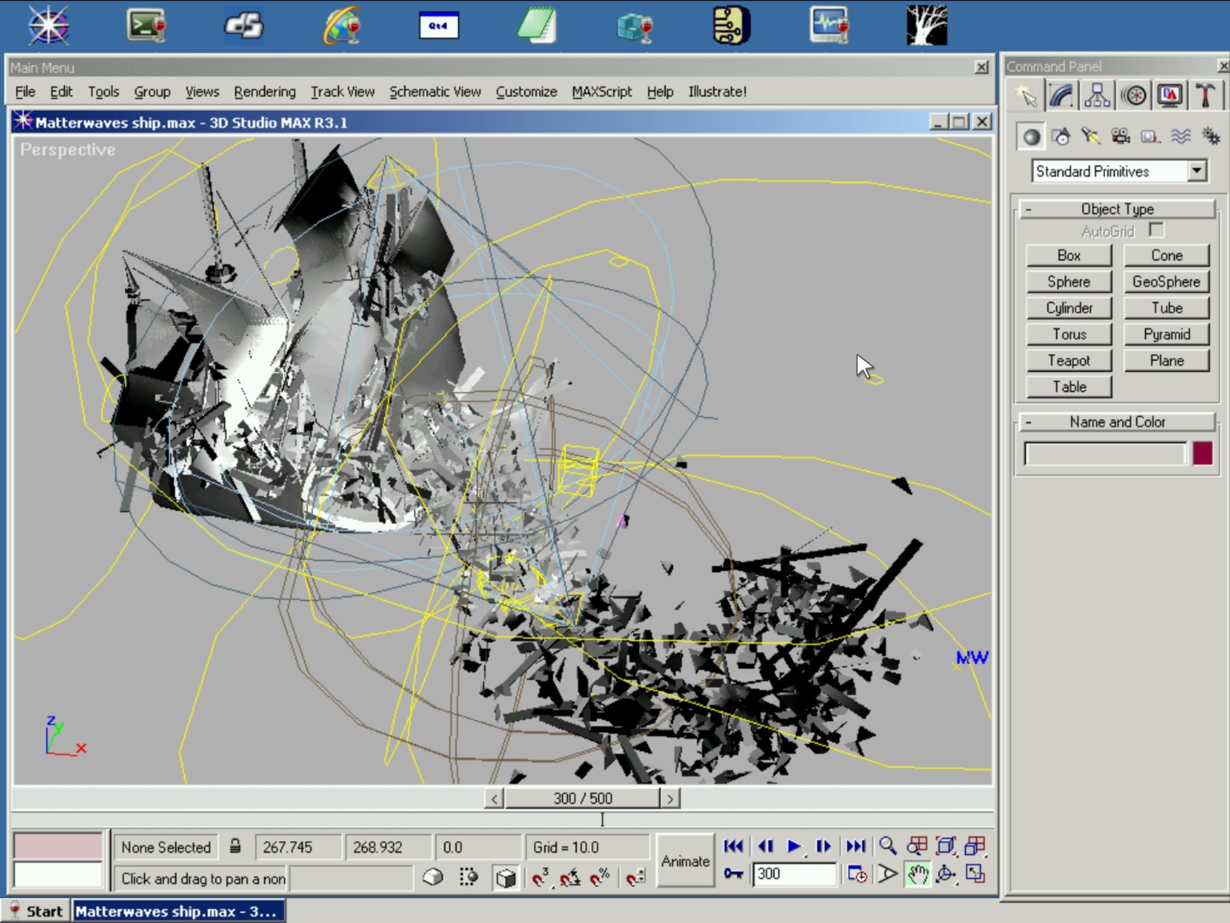Open the Rendering menu
Image resolution: width=1230 pixels, height=923 pixels.
tap(265, 92)
